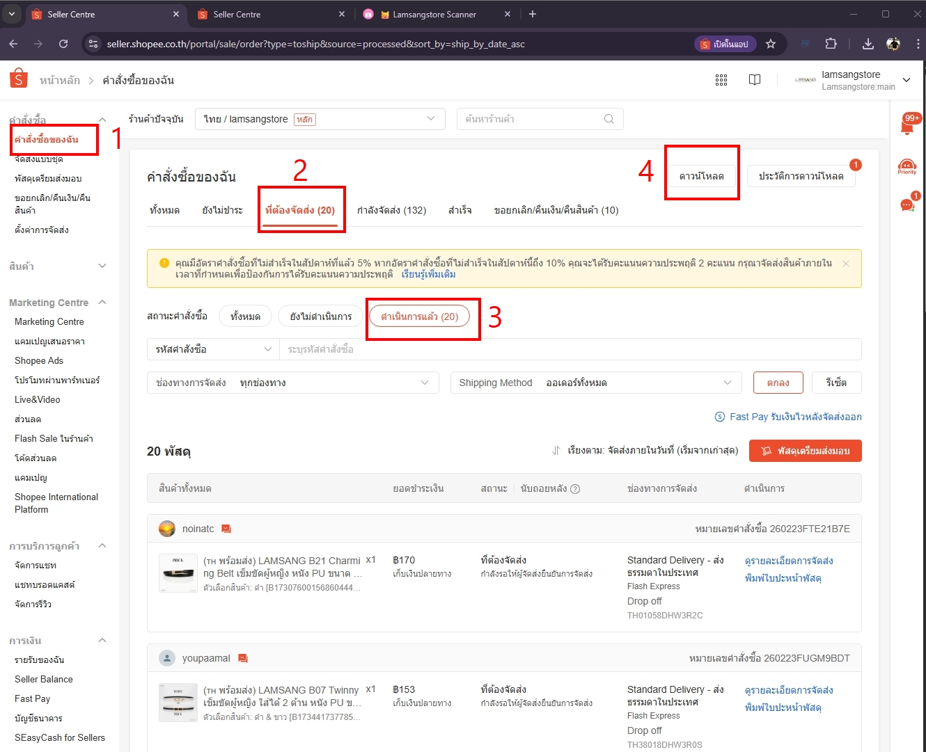
Task: Click the ตกลง apply button
Action: click(x=778, y=383)
